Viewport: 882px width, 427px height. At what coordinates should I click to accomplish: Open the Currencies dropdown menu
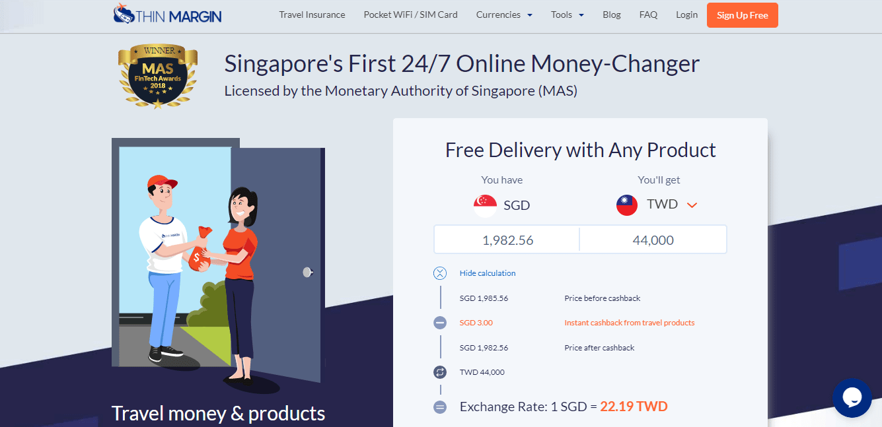[504, 15]
